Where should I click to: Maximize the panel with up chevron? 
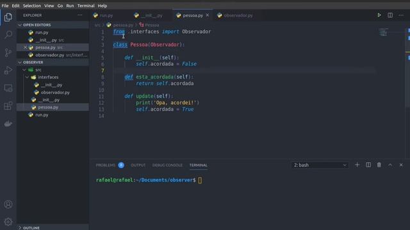(x=390, y=165)
